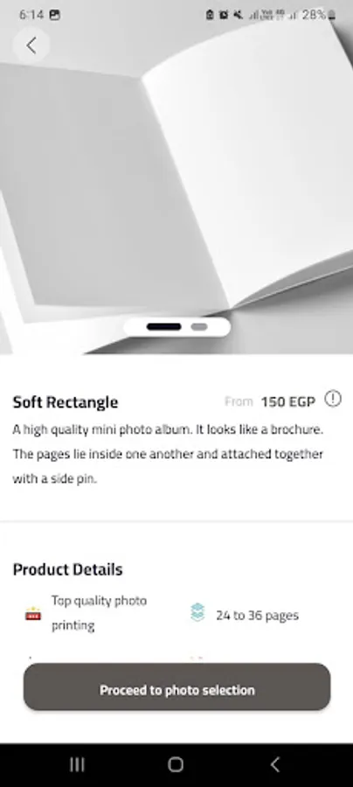The width and height of the screenshot is (353, 787).
Task: Tap the price info exclamation icon
Action: click(333, 399)
